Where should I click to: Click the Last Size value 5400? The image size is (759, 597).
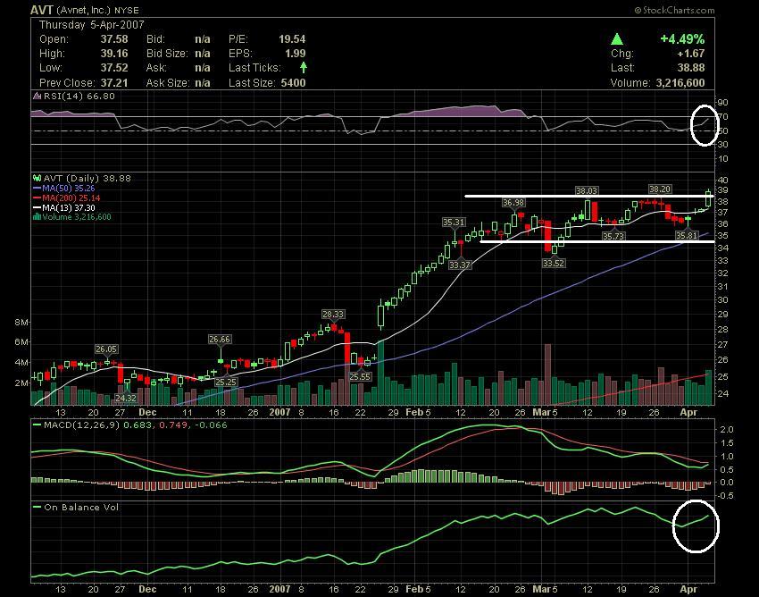293,83
